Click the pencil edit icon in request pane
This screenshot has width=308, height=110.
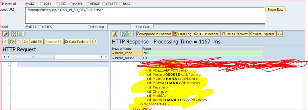pyautogui.click(x=6, y=42)
